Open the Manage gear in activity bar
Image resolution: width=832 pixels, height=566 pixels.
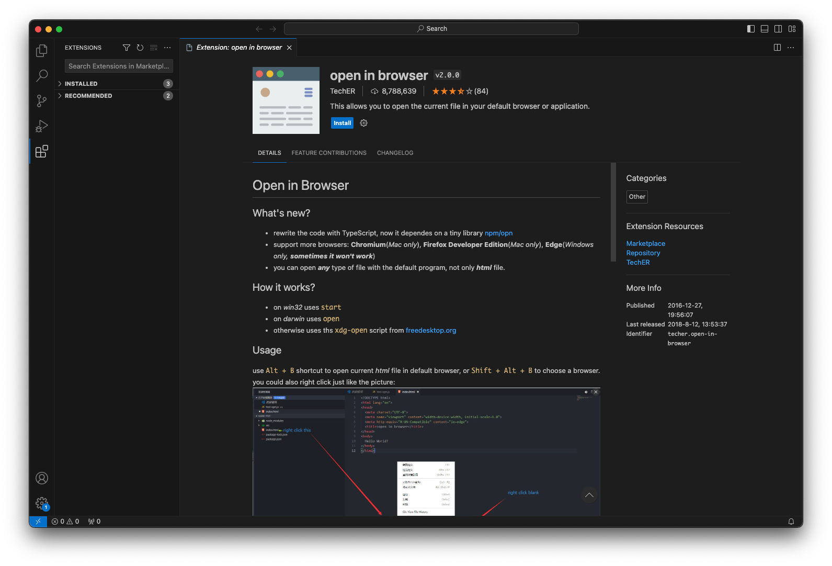(42, 503)
